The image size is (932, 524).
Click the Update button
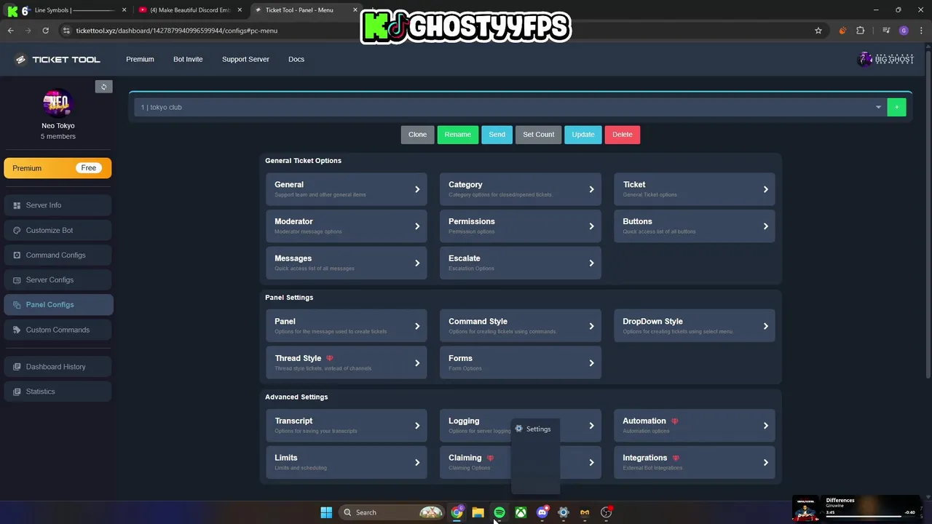(582, 134)
